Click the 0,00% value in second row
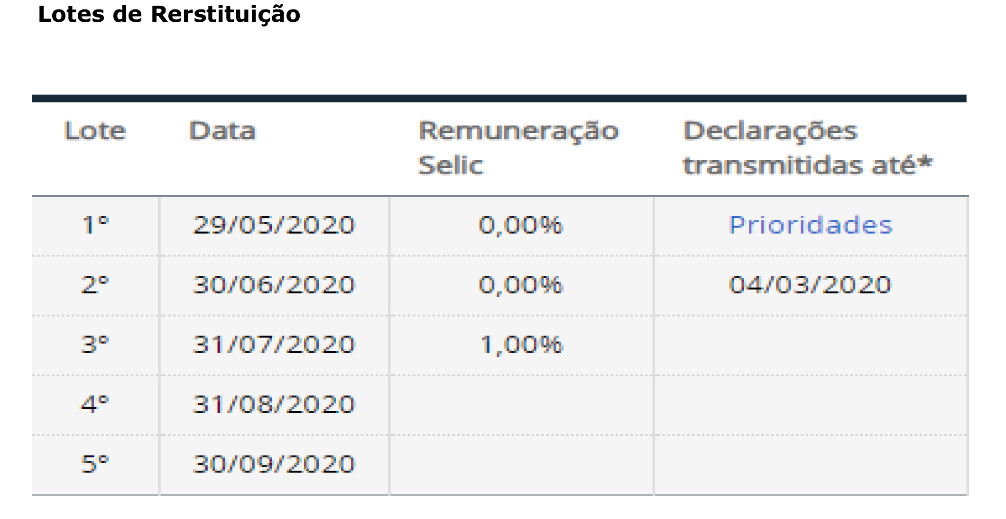Image resolution: width=1006 pixels, height=519 pixels. [520, 285]
